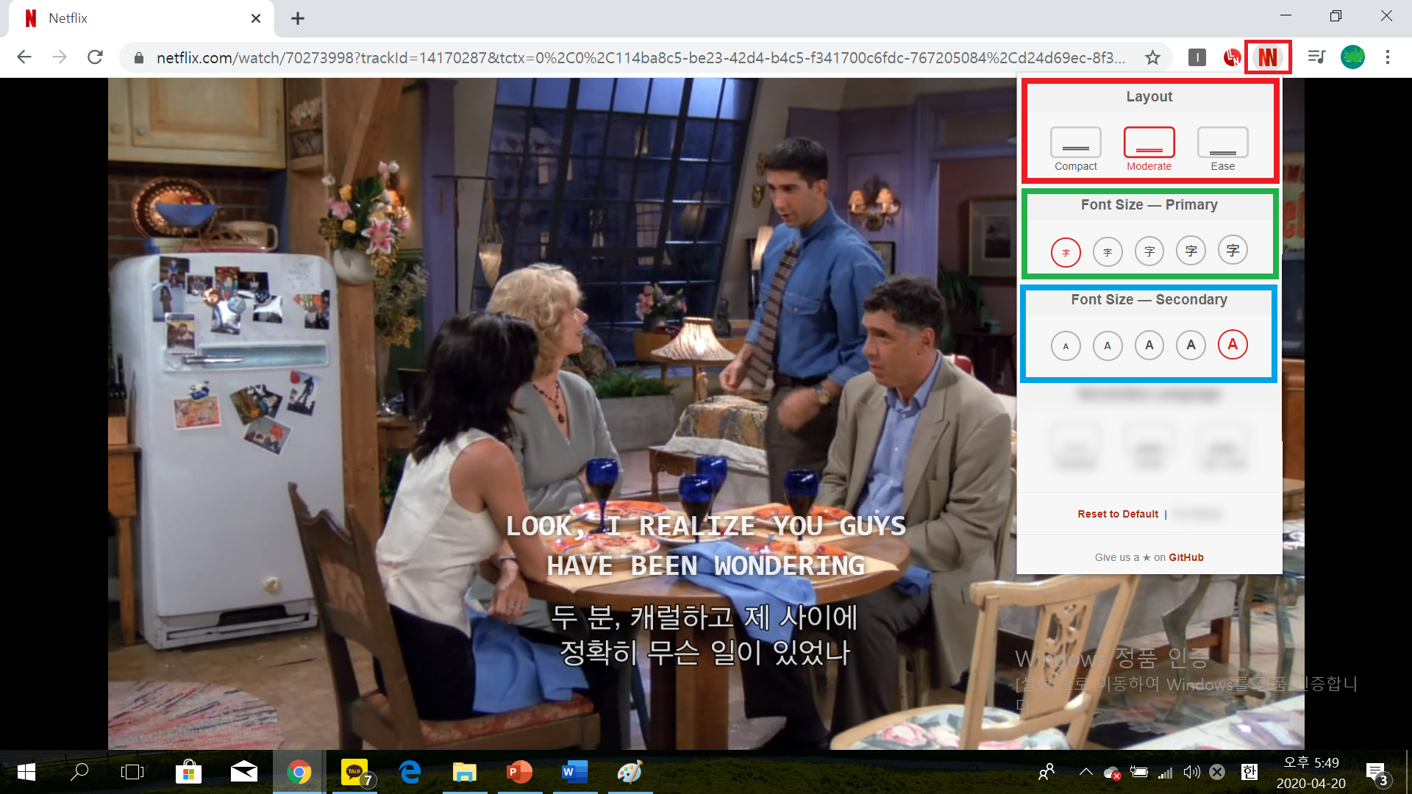Show hidden system tray icons
1412x794 pixels.
(x=1085, y=772)
